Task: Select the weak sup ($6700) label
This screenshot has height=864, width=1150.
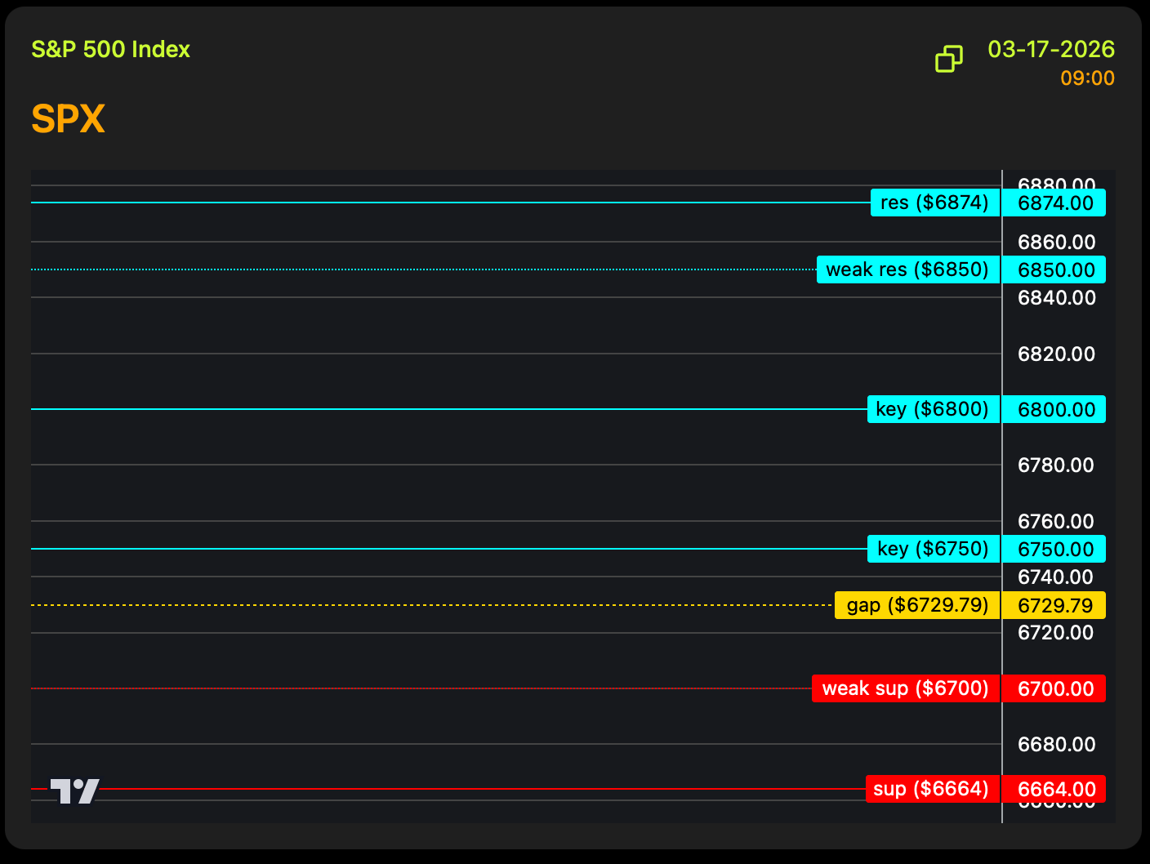Action: 907,688
